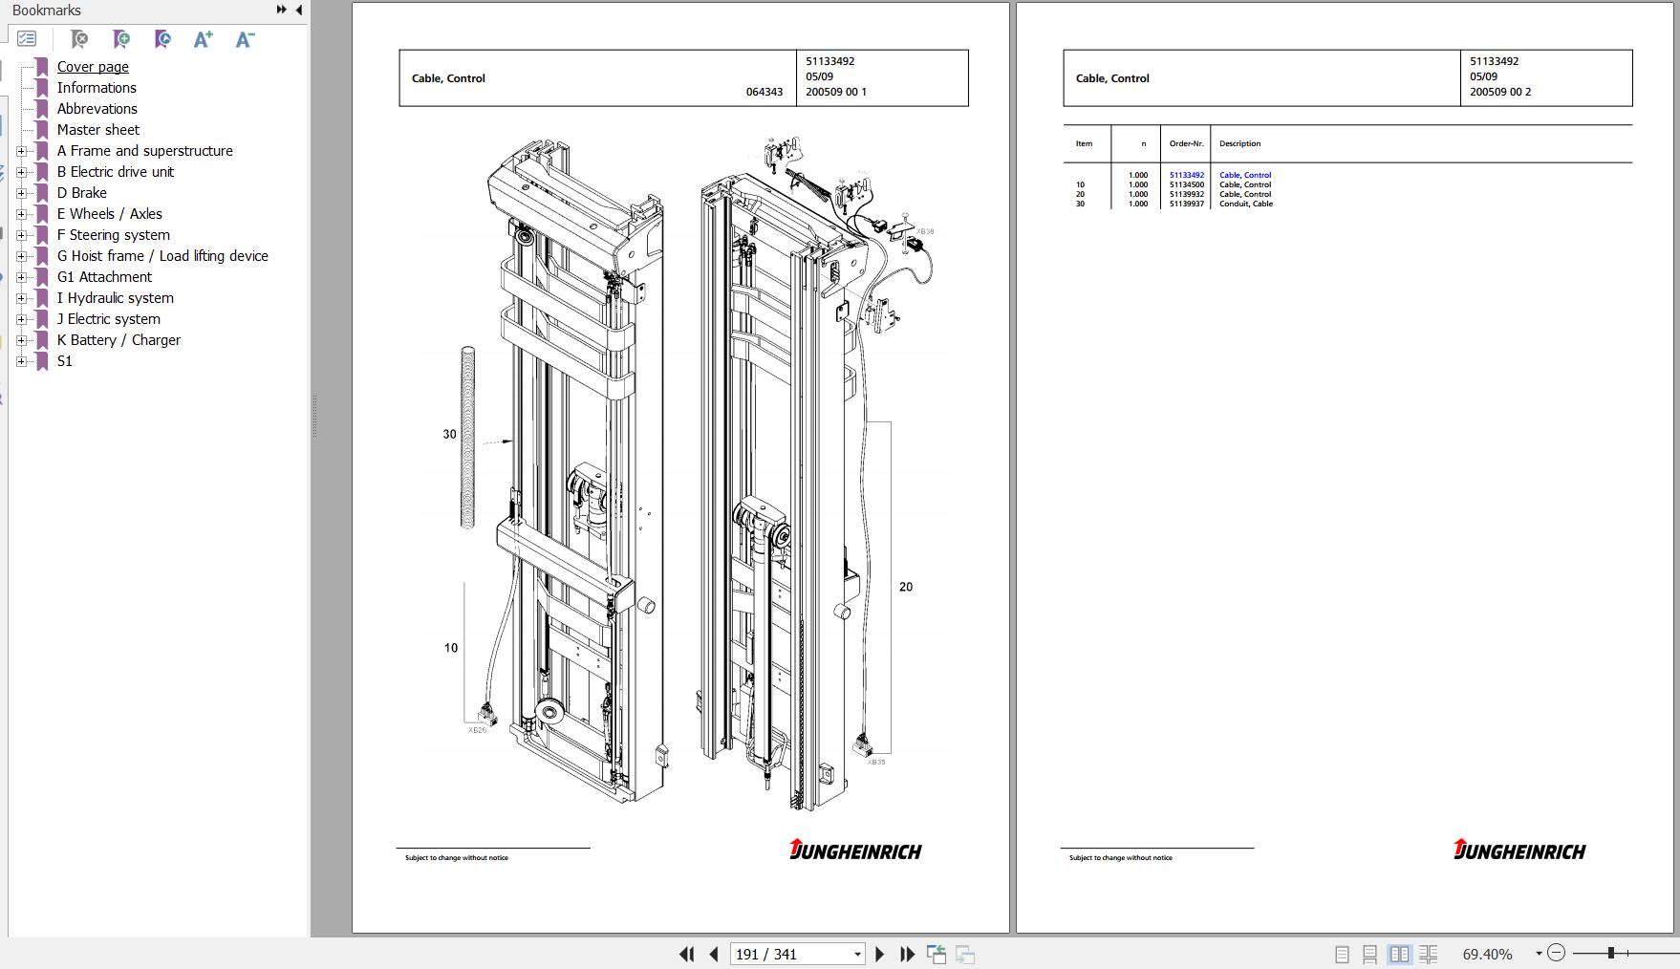Toggle two-page facing view
The width and height of the screenshot is (1680, 969).
(x=1399, y=954)
